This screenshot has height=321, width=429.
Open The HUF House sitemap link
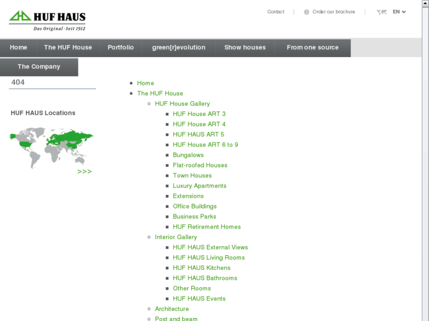(x=160, y=94)
